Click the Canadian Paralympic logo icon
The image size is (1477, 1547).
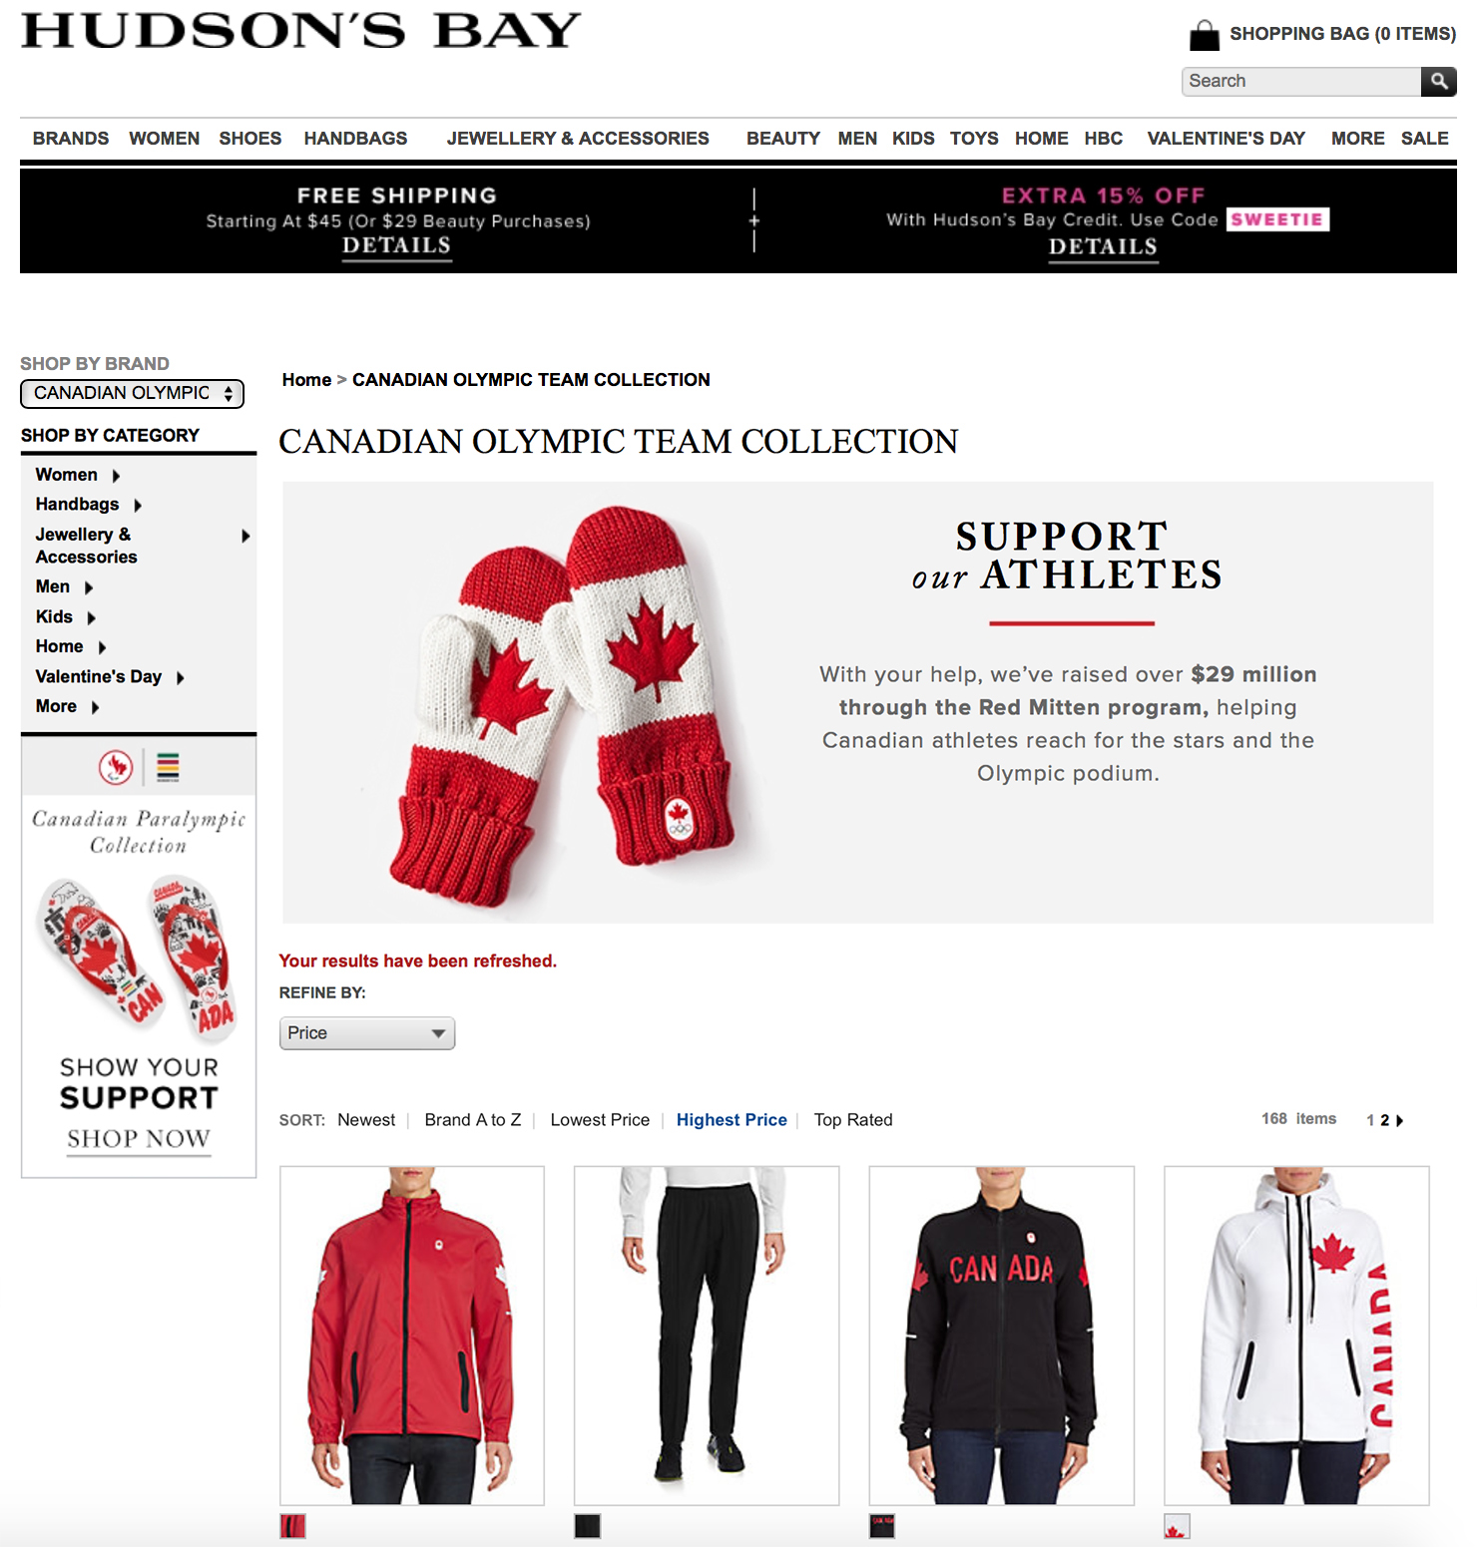116,767
